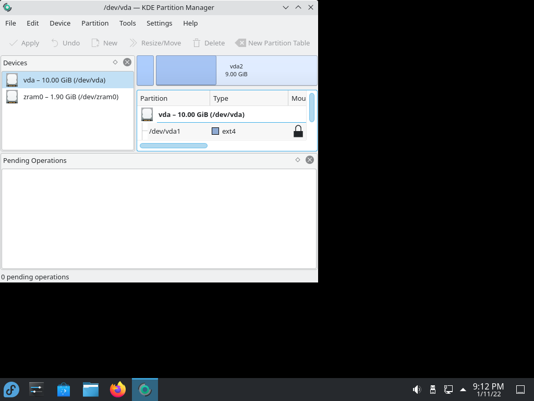
Task: Open System Settings from the taskbar
Action: pyautogui.click(x=37, y=390)
